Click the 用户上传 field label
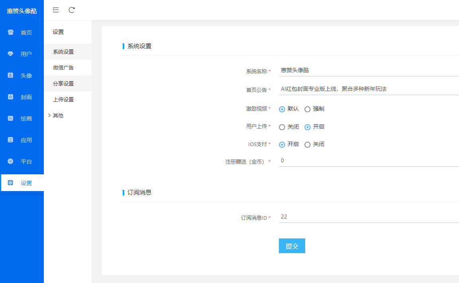The image size is (459, 283). [257, 126]
